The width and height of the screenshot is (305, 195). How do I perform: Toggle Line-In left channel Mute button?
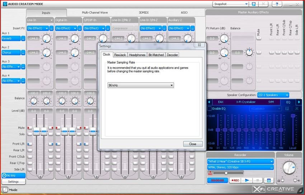pyautogui.click(x=29, y=128)
